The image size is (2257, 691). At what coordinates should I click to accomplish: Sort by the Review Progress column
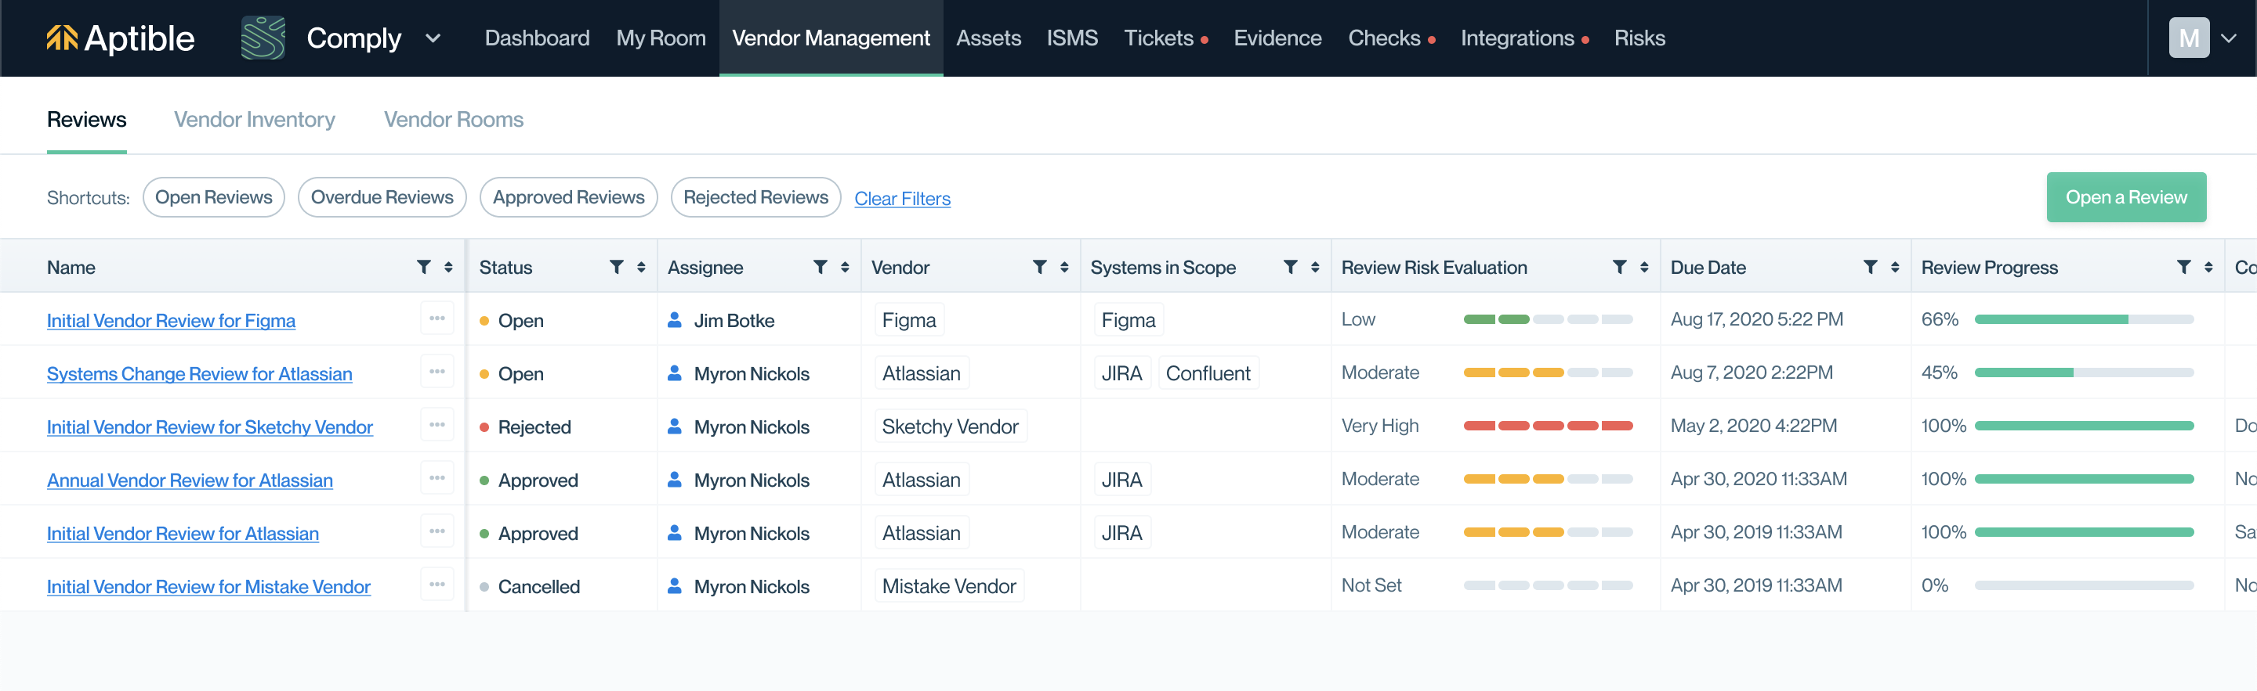coord(2209,267)
